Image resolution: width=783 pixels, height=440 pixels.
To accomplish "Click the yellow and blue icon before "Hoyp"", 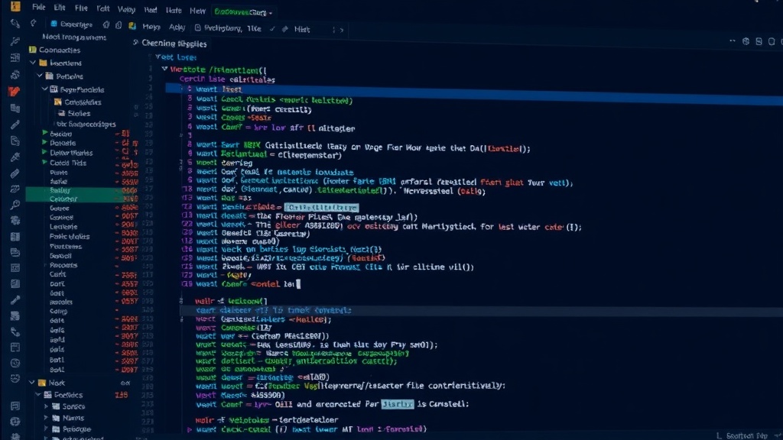I will pos(132,26).
